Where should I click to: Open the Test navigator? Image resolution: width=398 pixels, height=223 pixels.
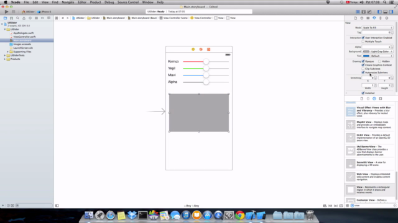click(x=30, y=18)
